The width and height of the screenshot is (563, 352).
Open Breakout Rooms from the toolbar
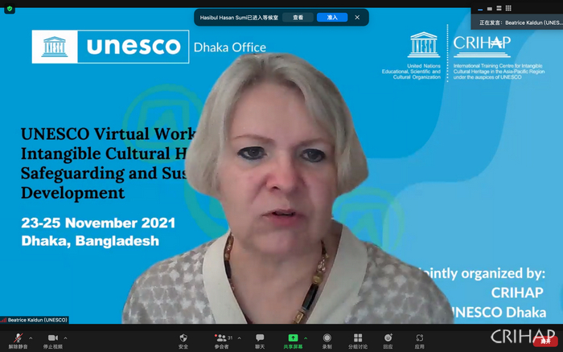(x=358, y=339)
